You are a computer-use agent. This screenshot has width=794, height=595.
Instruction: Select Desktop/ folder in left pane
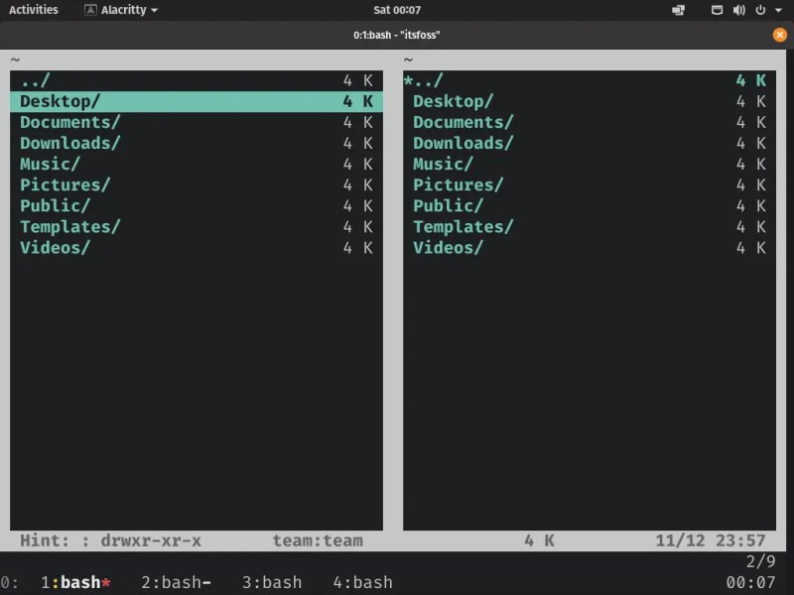[60, 101]
